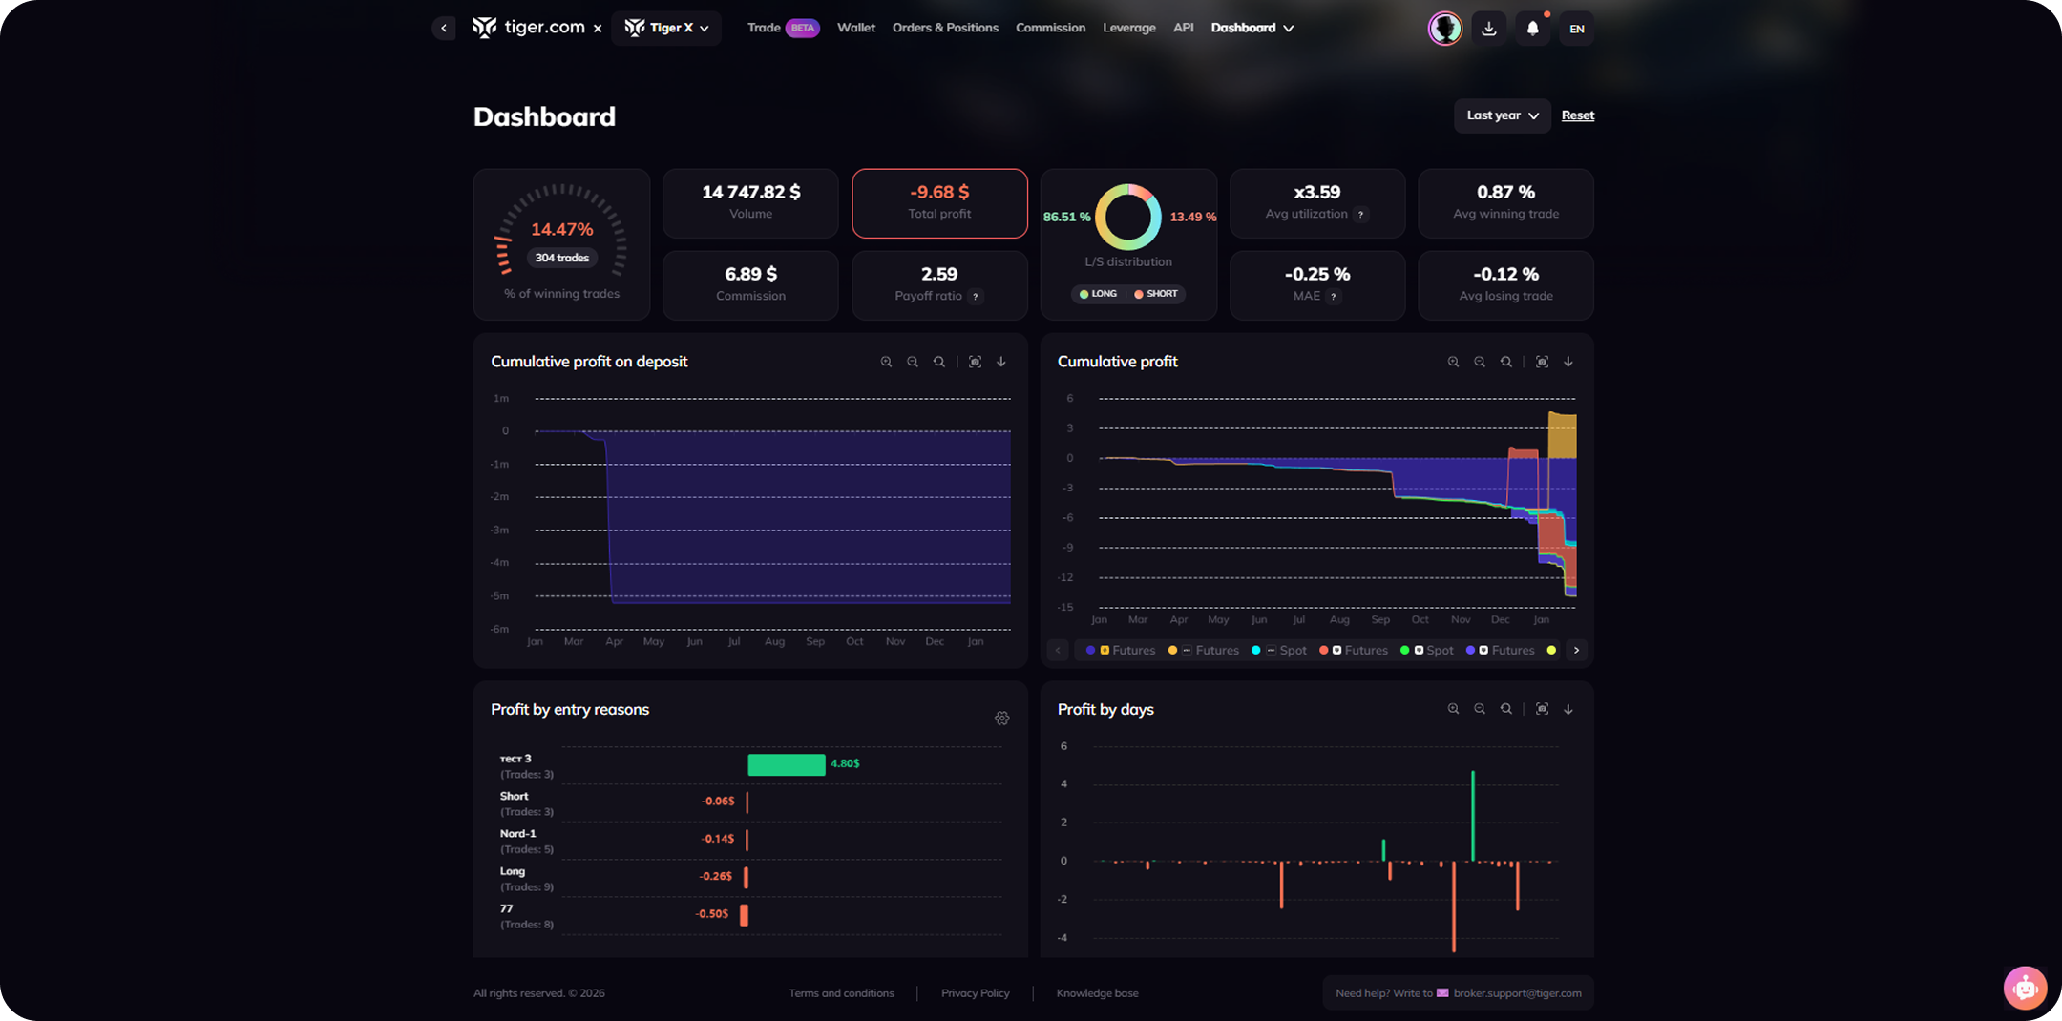Open the notifications bell
This screenshot has height=1021, width=2062.
[x=1532, y=29]
